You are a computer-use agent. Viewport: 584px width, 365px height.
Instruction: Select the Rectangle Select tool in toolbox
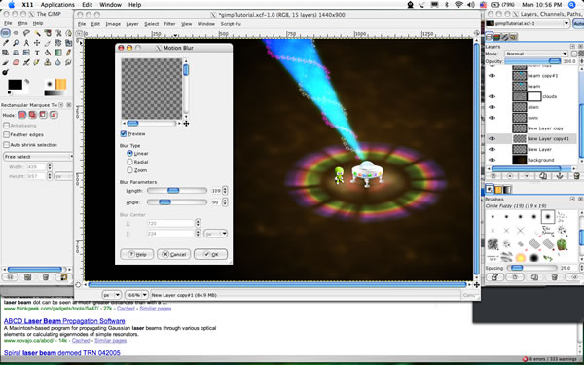[x=5, y=33]
